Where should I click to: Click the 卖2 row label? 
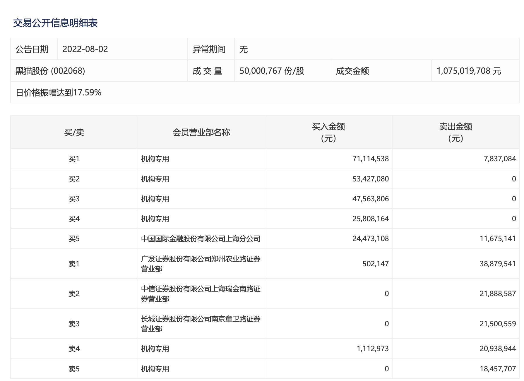(x=74, y=294)
